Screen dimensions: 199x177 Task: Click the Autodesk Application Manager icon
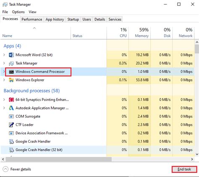click(x=11, y=108)
